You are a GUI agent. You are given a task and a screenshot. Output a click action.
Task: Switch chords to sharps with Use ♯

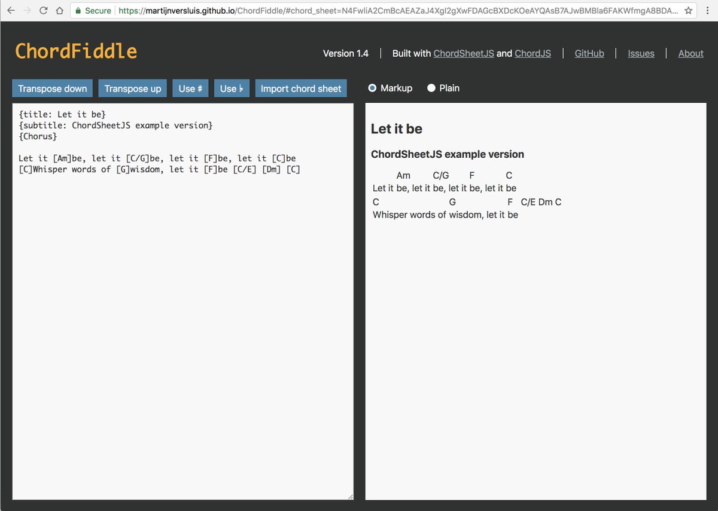(x=190, y=88)
